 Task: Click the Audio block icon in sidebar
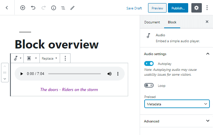pos(148,36)
